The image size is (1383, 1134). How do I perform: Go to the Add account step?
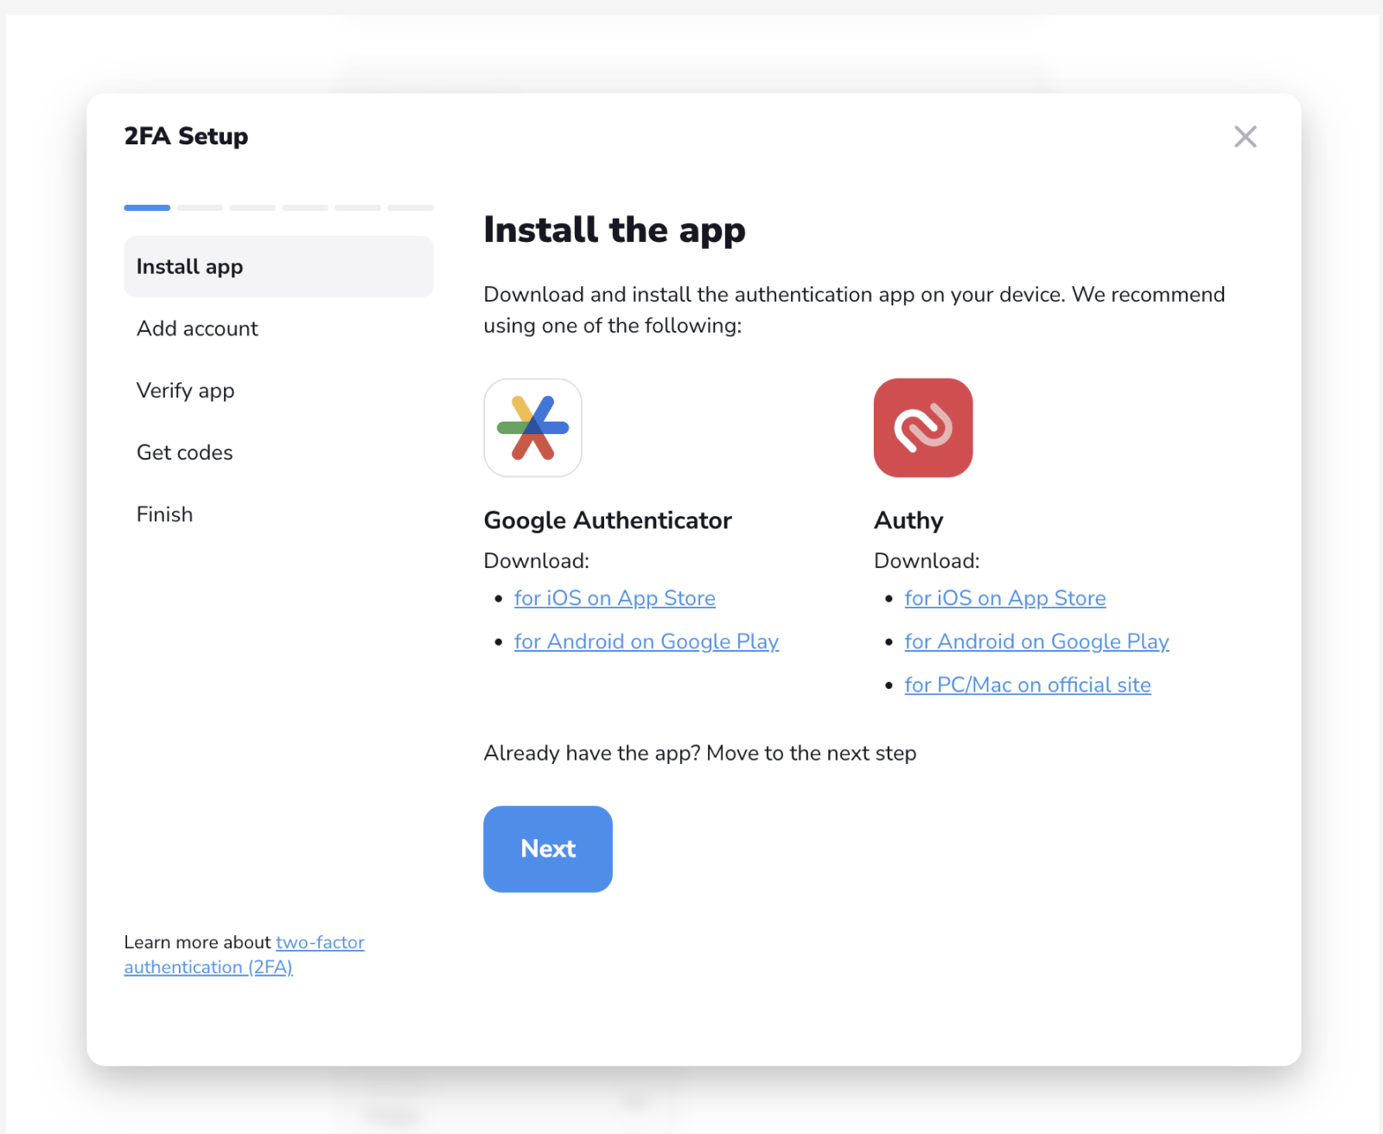(x=197, y=328)
